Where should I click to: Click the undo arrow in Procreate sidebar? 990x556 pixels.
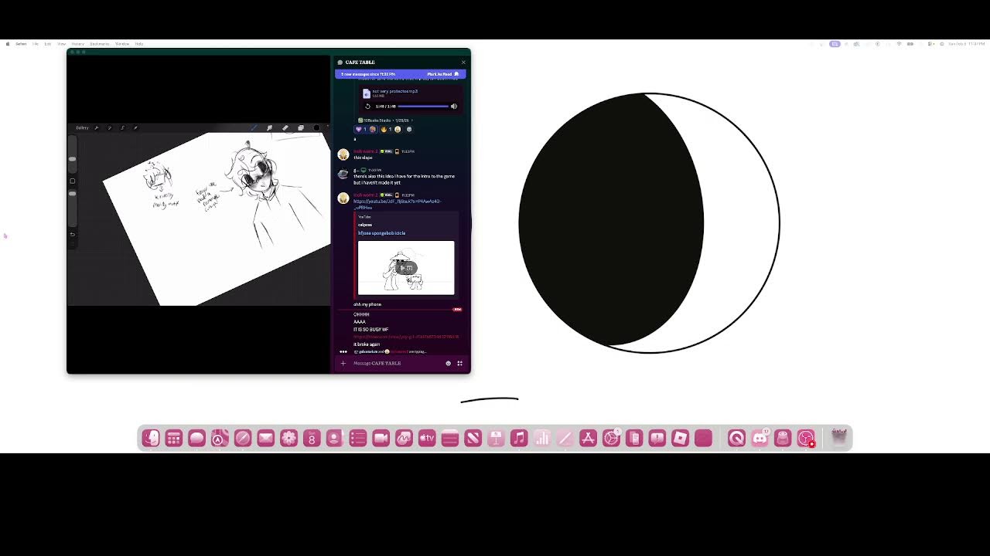(72, 234)
